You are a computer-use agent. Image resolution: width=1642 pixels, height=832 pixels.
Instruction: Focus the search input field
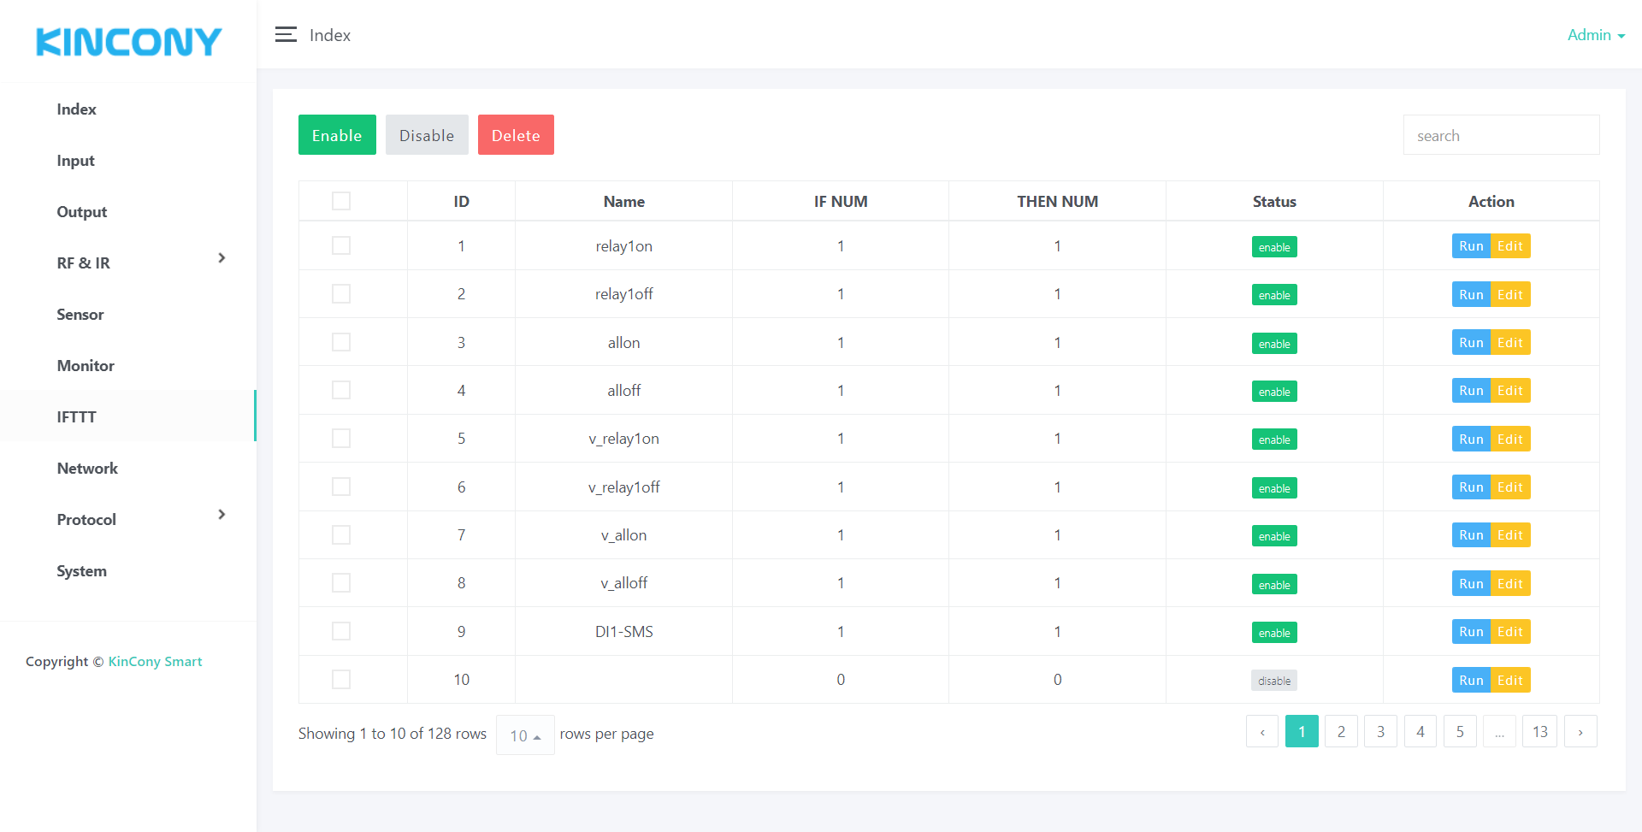click(1501, 136)
